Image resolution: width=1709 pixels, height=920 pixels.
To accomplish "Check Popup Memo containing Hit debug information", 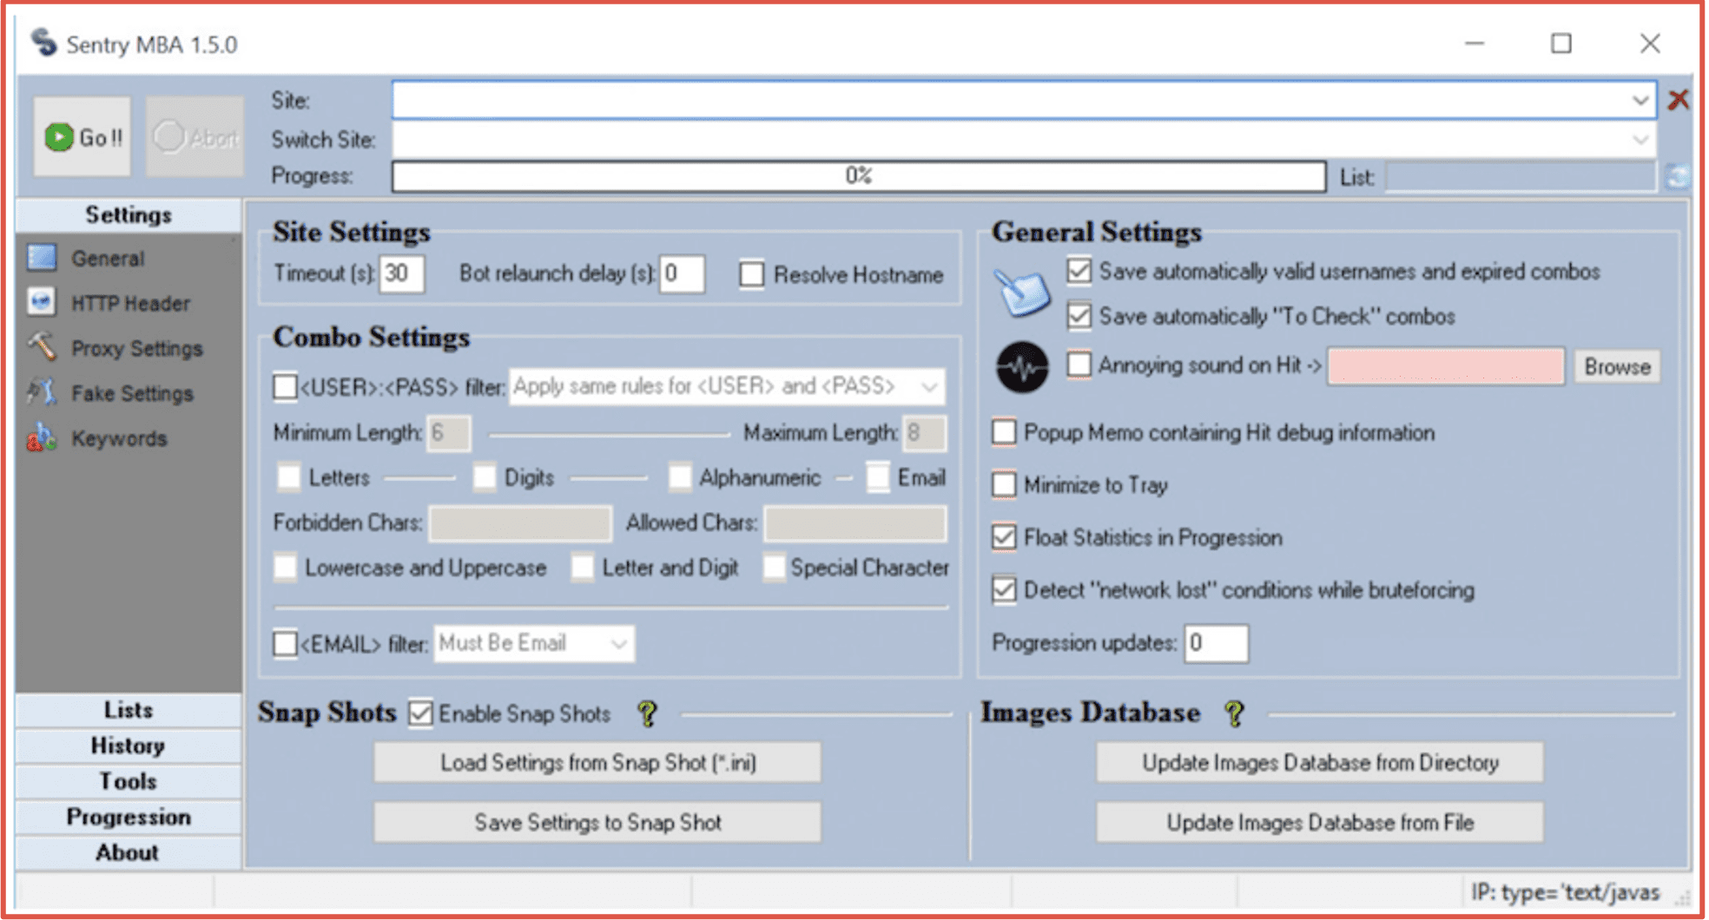I will (x=1005, y=432).
